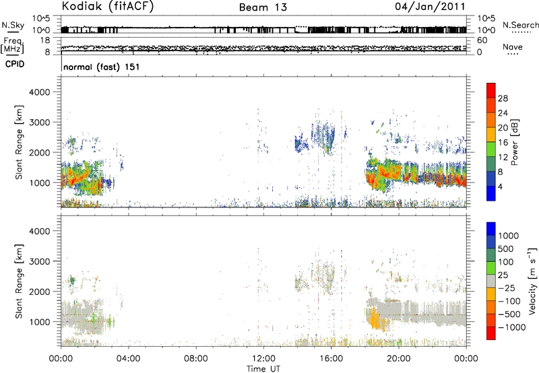539x373 pixels.
Task: Click the "-500" tick on the Velocity colorbar
Action: tap(509, 314)
